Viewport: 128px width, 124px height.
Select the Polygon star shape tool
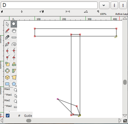(x=14, y=84)
